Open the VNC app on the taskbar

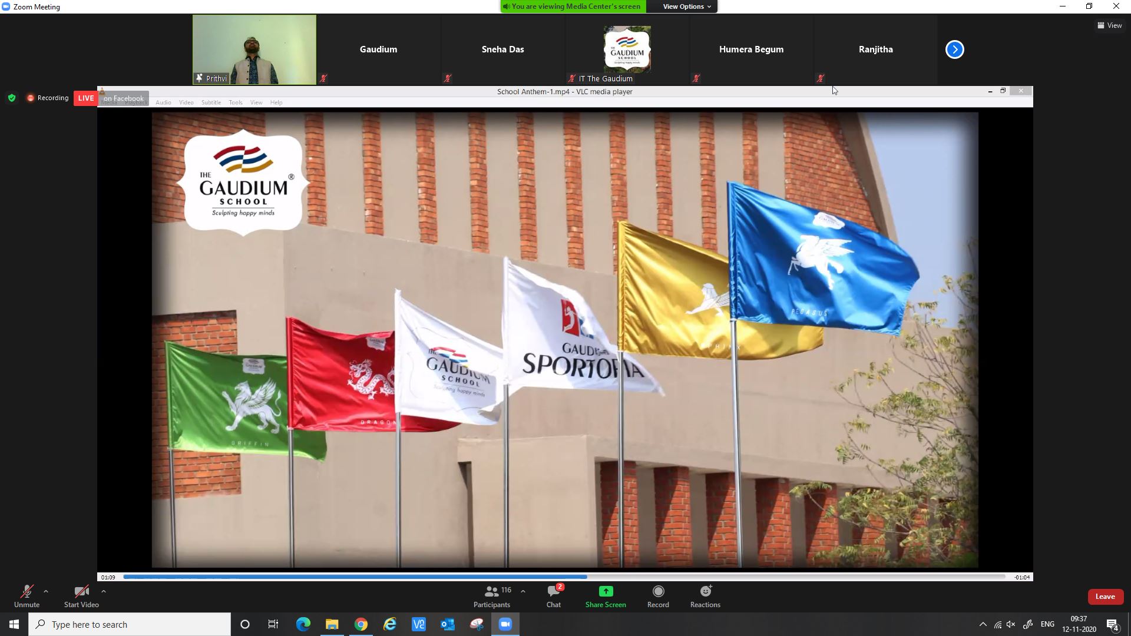(x=418, y=624)
